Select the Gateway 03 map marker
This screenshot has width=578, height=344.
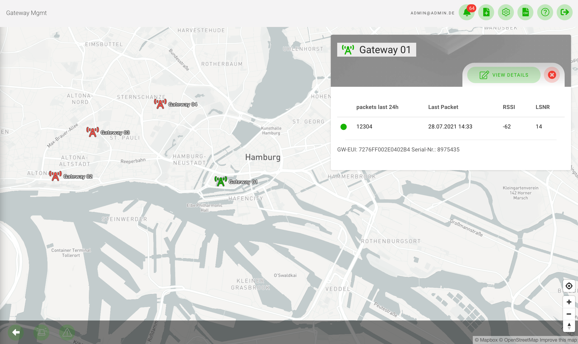point(92,132)
